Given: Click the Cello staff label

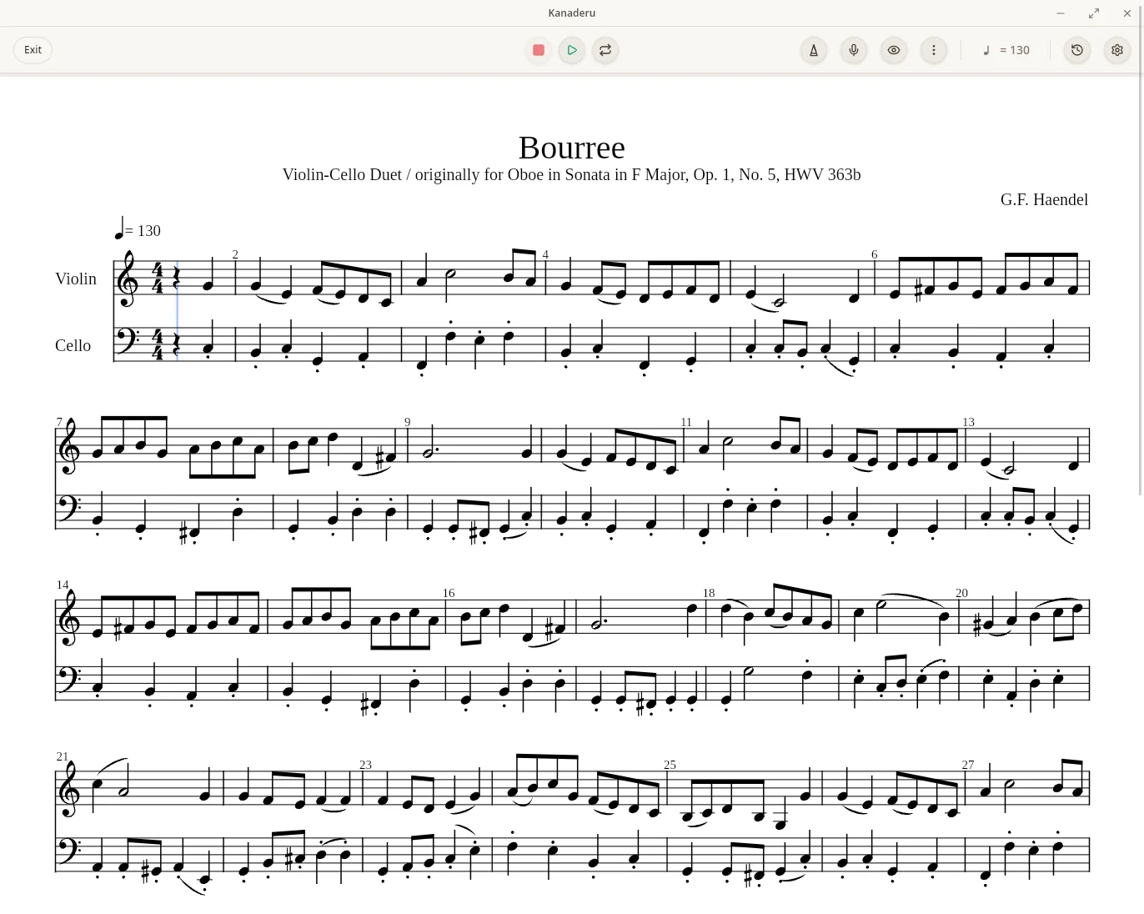Looking at the screenshot, I should tap(73, 345).
